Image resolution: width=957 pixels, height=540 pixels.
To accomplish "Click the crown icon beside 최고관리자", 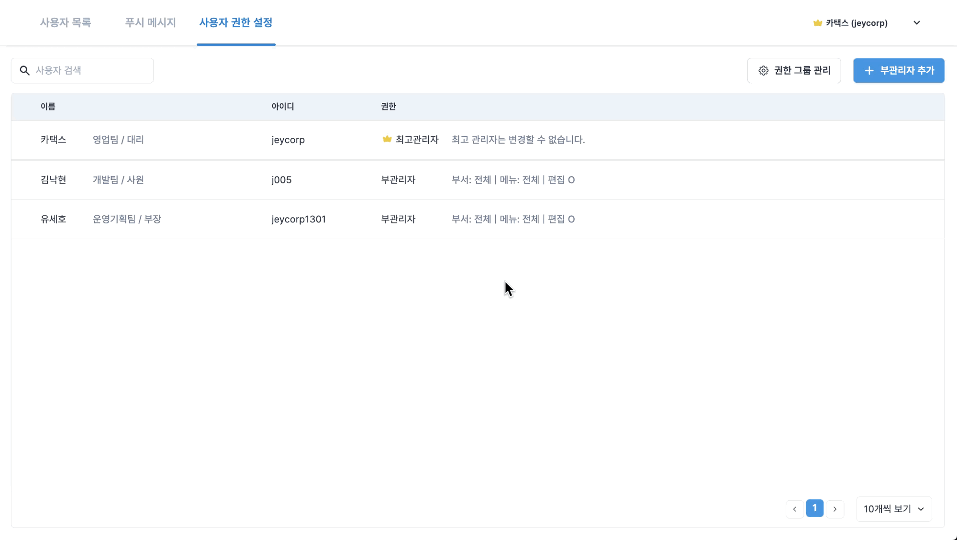I will [x=387, y=139].
